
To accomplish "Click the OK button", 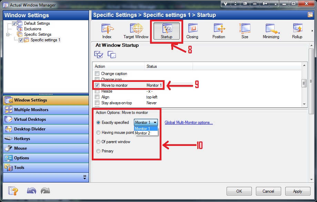I will [239, 191].
